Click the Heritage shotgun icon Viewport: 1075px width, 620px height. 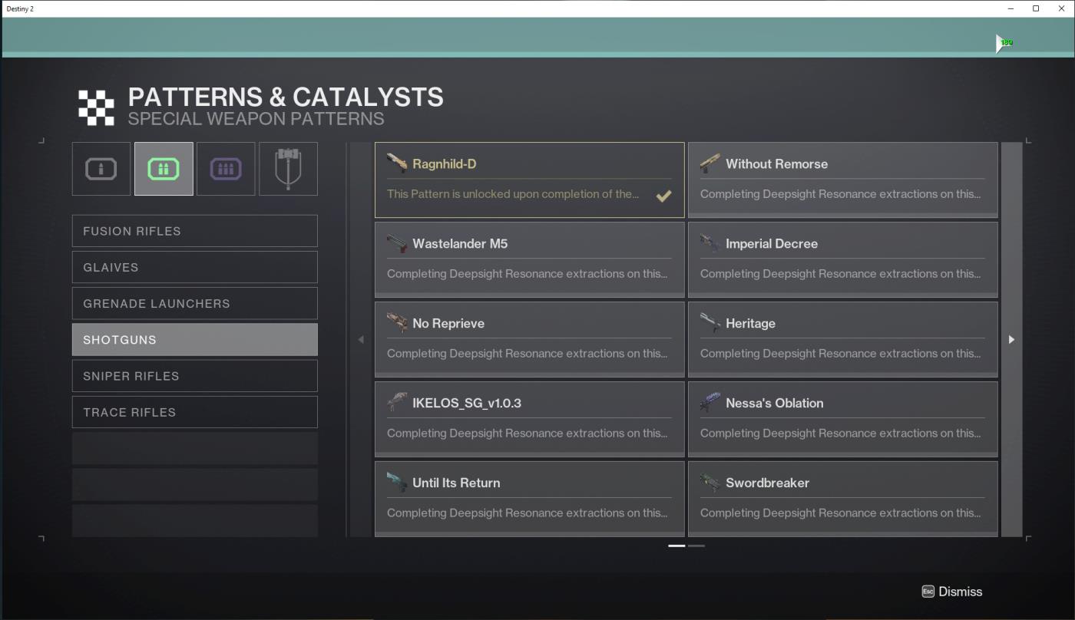[710, 323]
